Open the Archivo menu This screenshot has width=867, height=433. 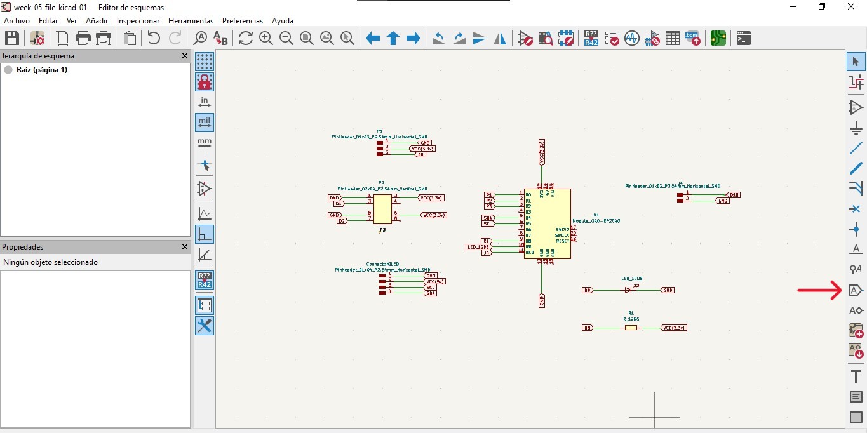17,21
